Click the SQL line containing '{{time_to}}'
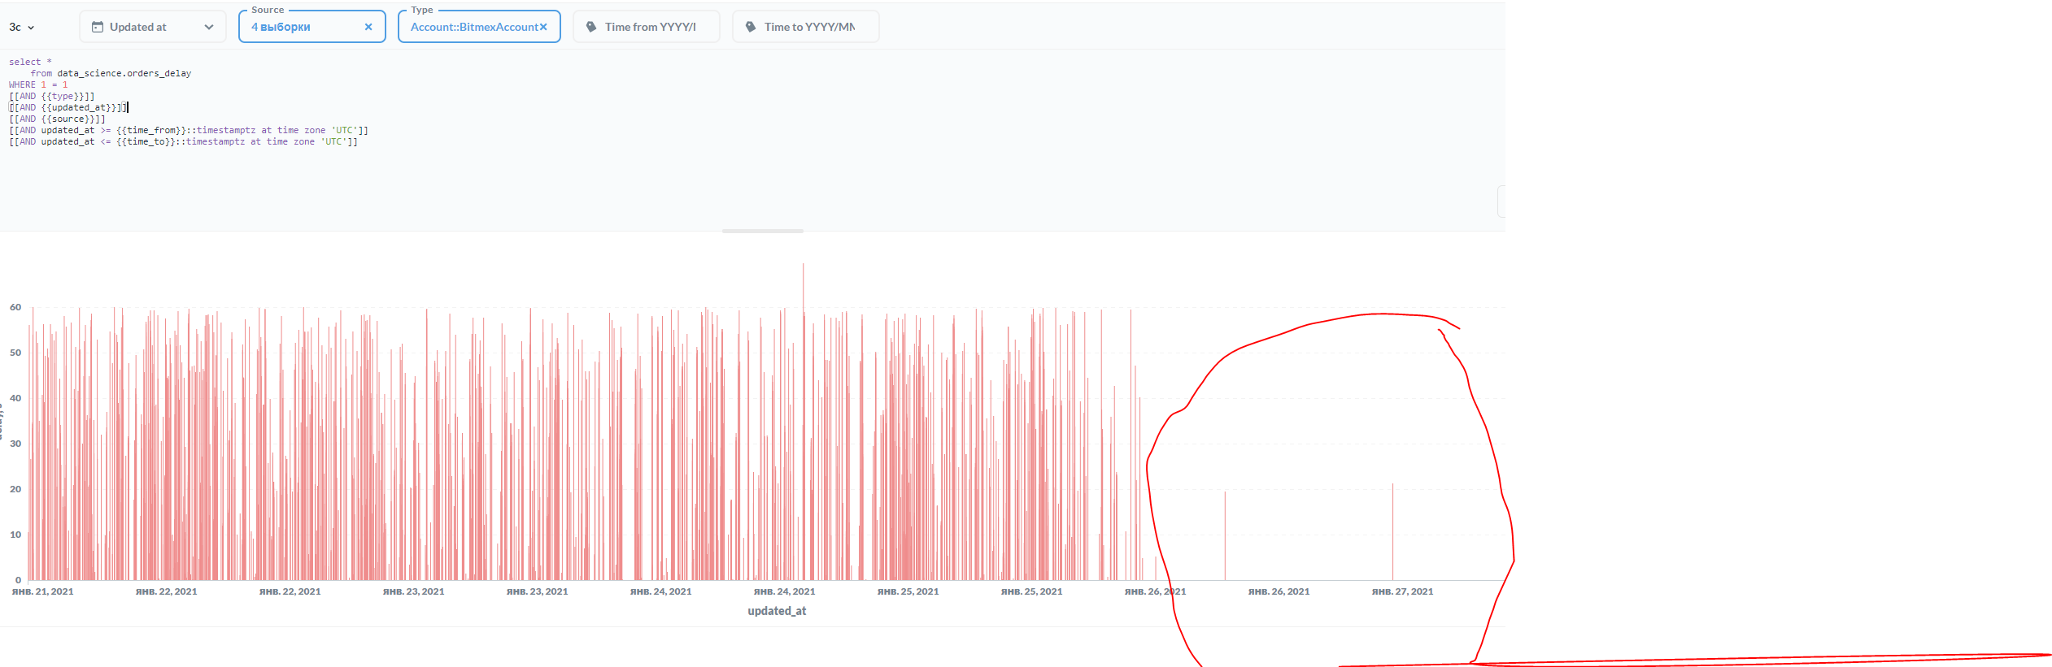 click(183, 141)
